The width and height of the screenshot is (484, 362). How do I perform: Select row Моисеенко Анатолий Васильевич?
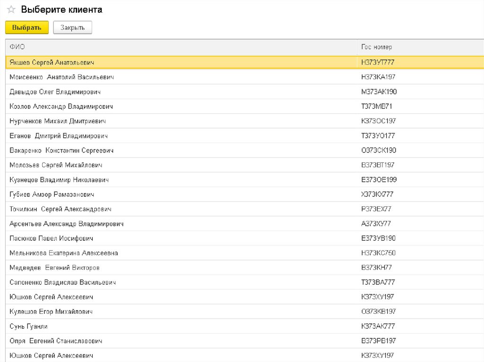61,77
